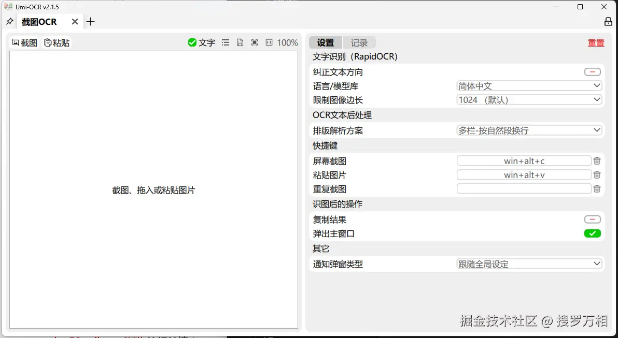Screen dimensions: 618x338
Task: Click the OCR文本后处理 section heading
Action: pyautogui.click(x=342, y=115)
